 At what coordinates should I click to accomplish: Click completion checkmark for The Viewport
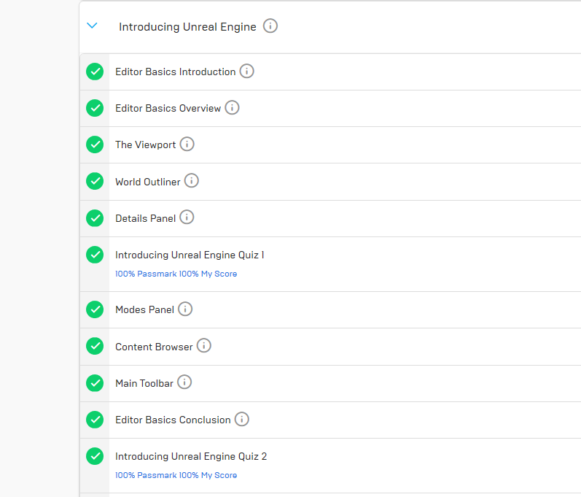95,145
